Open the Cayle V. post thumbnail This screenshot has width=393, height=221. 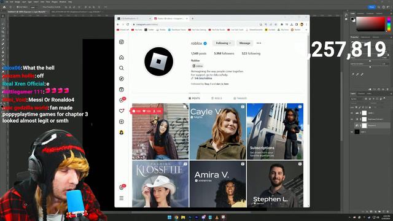[x=218, y=131]
